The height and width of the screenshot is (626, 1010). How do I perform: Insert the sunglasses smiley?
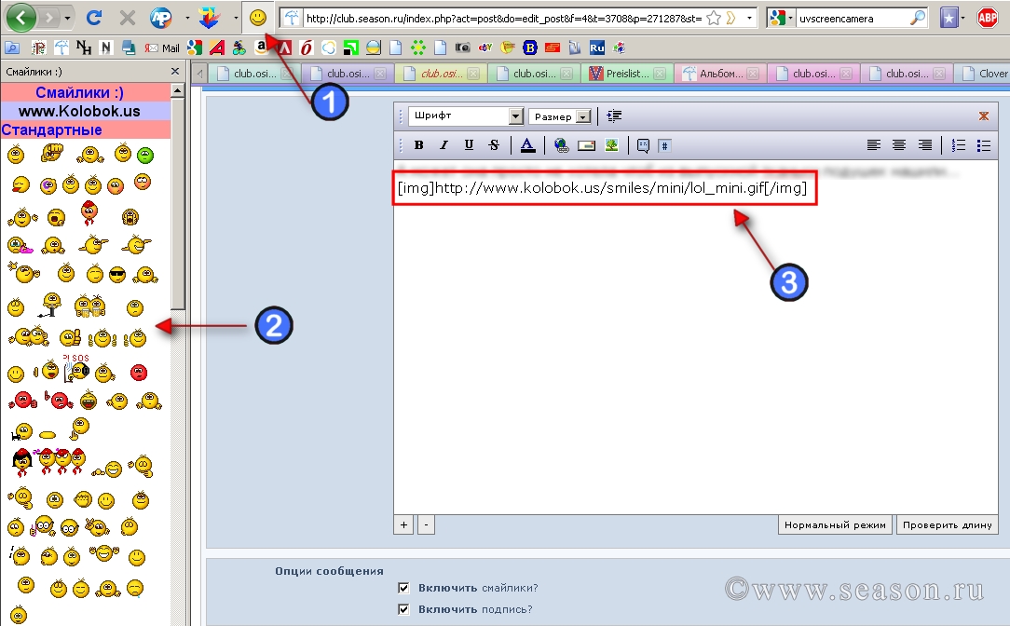pos(117,275)
